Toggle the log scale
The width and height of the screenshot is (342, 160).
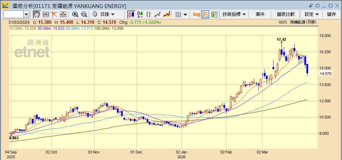tap(196, 15)
